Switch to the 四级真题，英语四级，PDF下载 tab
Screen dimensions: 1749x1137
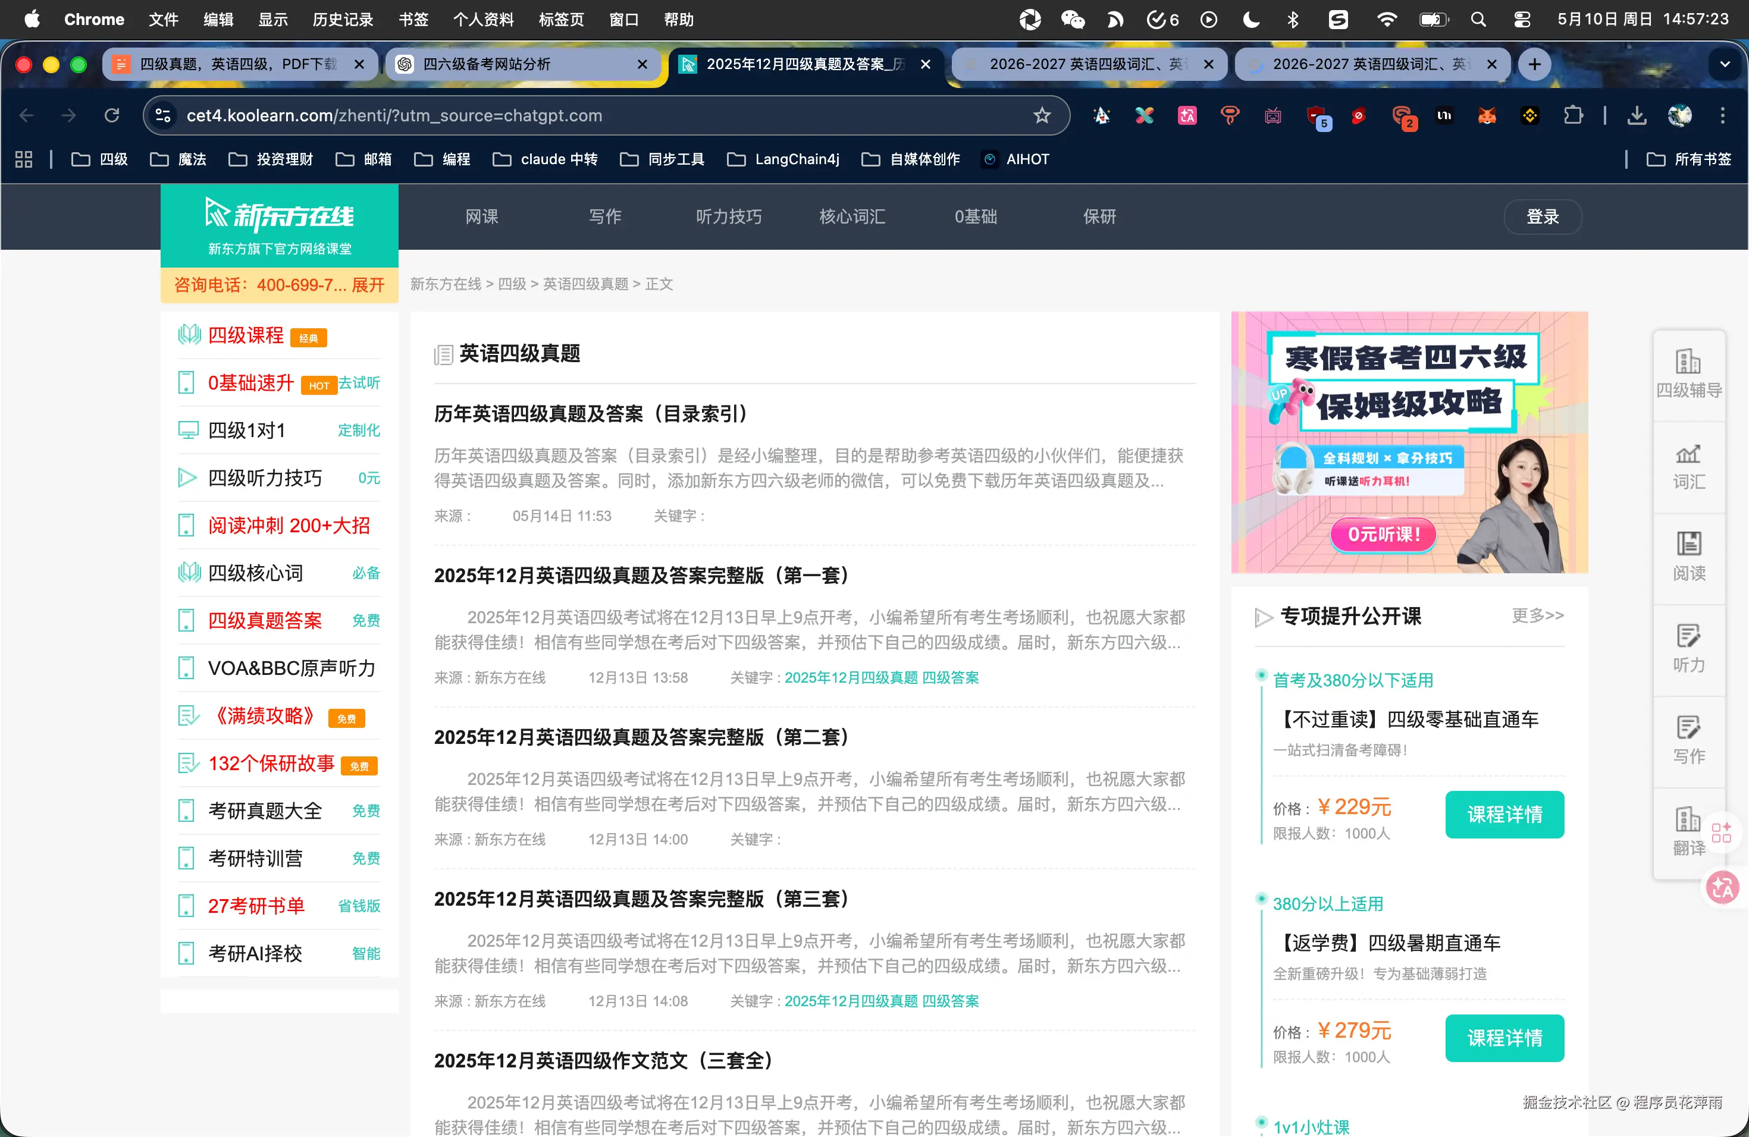[240, 65]
